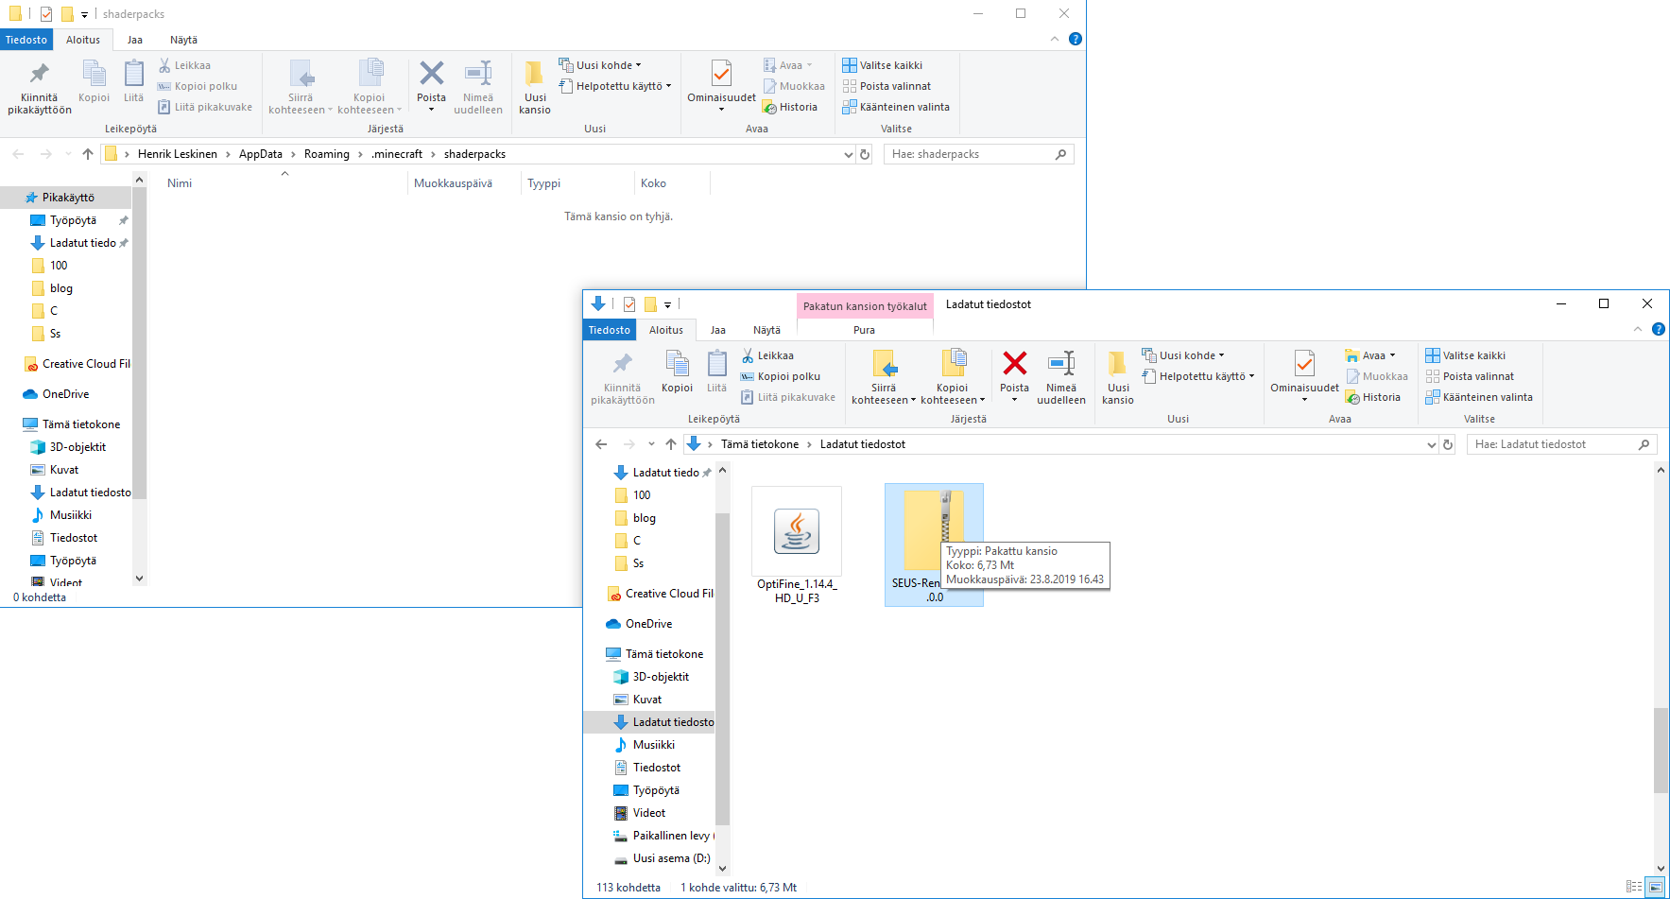The height and width of the screenshot is (899, 1670).
Task: Open Helpotettu käyttö dropdown in shaderpacks window
Action: 615,86
